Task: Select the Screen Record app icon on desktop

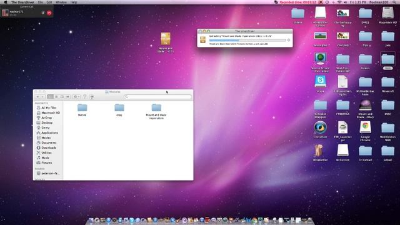Action: (x=320, y=59)
